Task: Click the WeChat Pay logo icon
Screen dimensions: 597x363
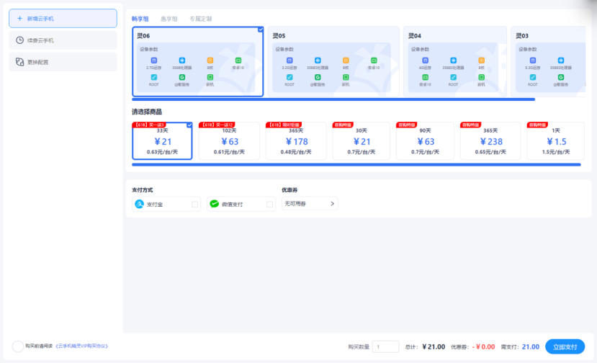Action: coord(214,205)
